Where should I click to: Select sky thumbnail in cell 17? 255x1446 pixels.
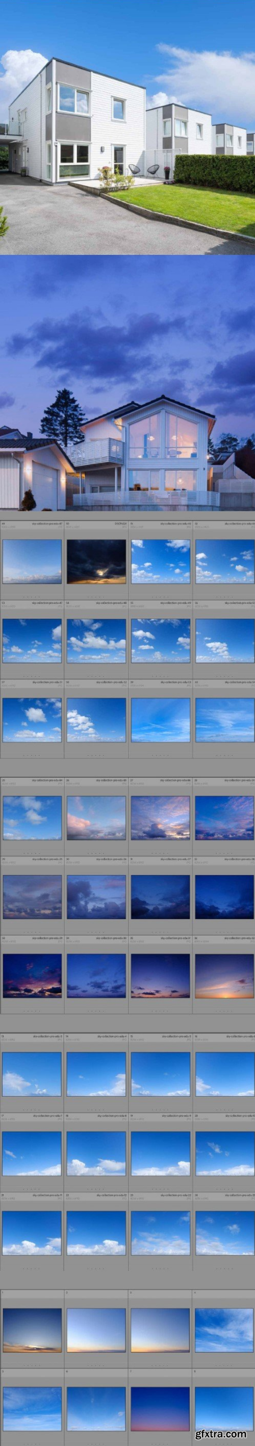pyautogui.click(x=32, y=1153)
